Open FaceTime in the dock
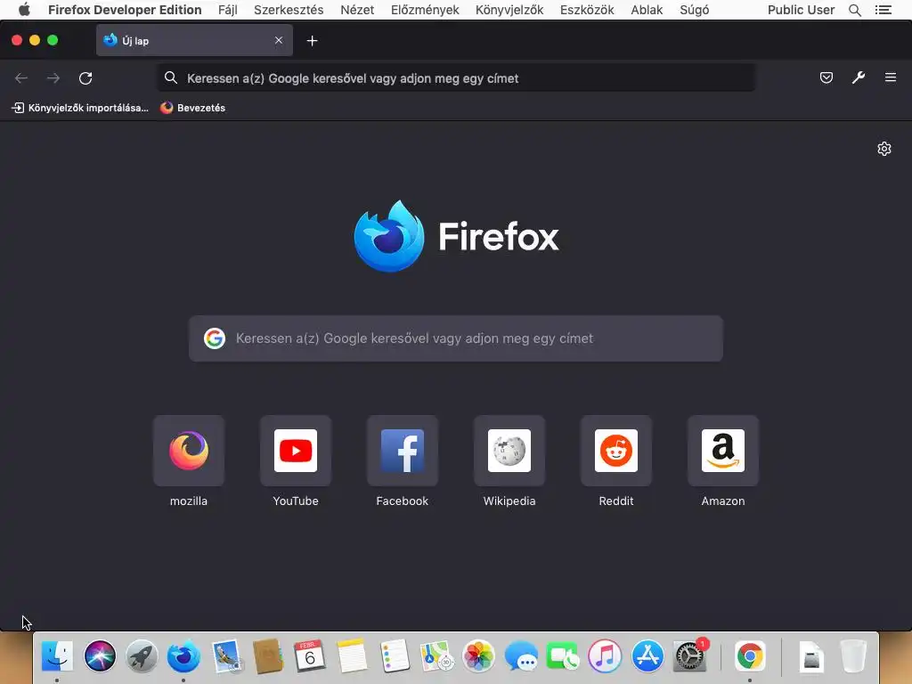This screenshot has height=684, width=912. [563, 656]
